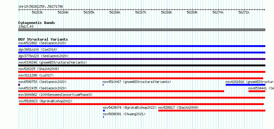Screen dimensions: 274x129
Task: Click the tiny blue marker under nsv5698391
Action: [x=103, y=117]
